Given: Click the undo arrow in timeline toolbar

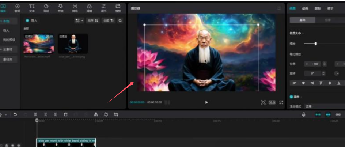Looking at the screenshot, I should (x=15, y=114).
